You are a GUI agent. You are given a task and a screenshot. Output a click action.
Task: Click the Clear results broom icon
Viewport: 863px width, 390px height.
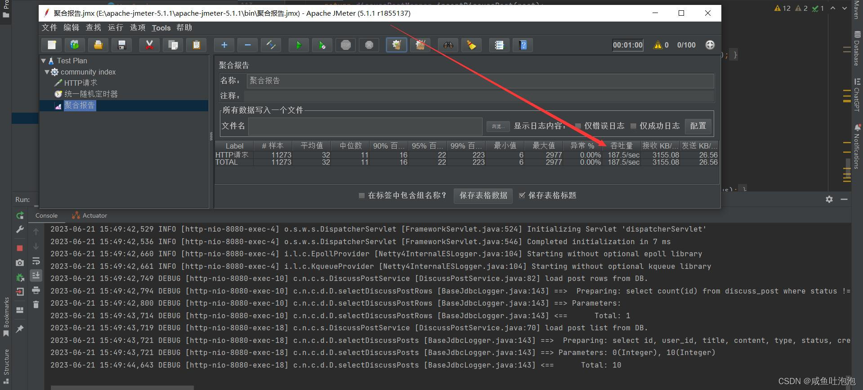point(397,45)
